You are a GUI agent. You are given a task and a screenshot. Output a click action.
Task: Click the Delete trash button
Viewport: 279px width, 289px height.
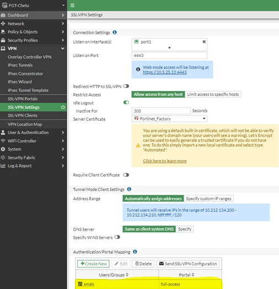coord(143,264)
